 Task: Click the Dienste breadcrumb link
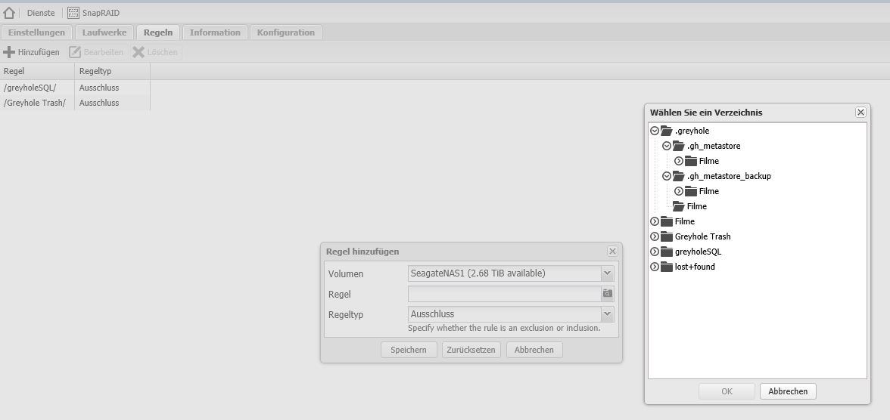coord(41,13)
